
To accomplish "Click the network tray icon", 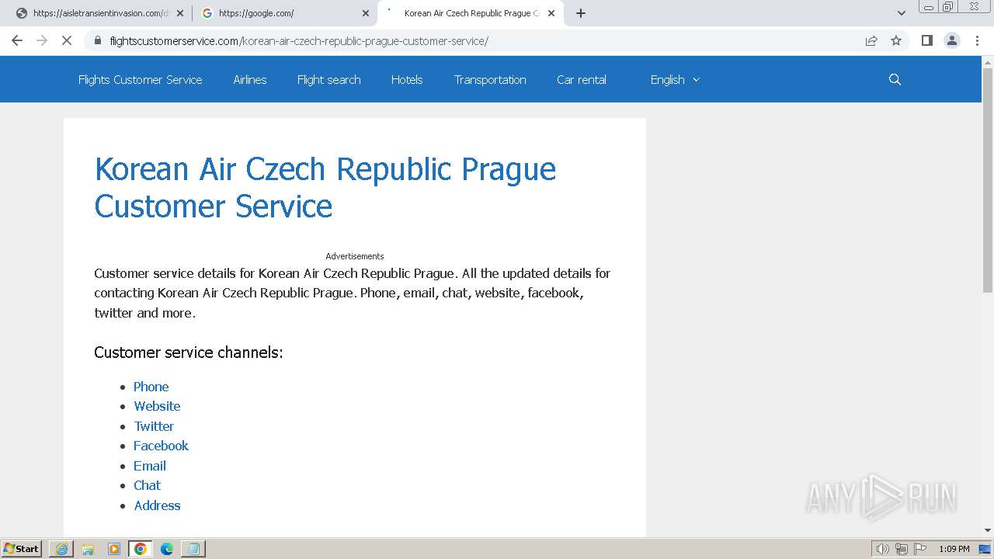I will click(902, 549).
